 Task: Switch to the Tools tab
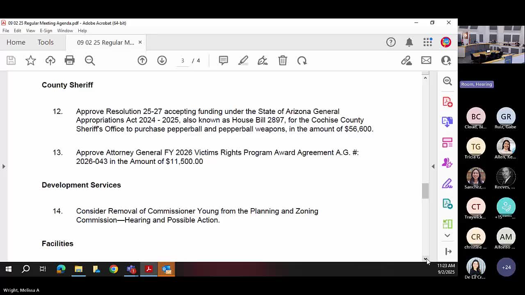tap(46, 42)
